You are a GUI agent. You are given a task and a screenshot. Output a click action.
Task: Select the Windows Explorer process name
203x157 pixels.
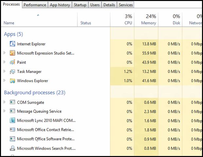coord(32,81)
